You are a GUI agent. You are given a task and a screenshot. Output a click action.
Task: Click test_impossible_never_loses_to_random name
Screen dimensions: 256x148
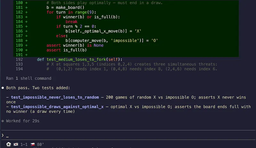click(55, 97)
